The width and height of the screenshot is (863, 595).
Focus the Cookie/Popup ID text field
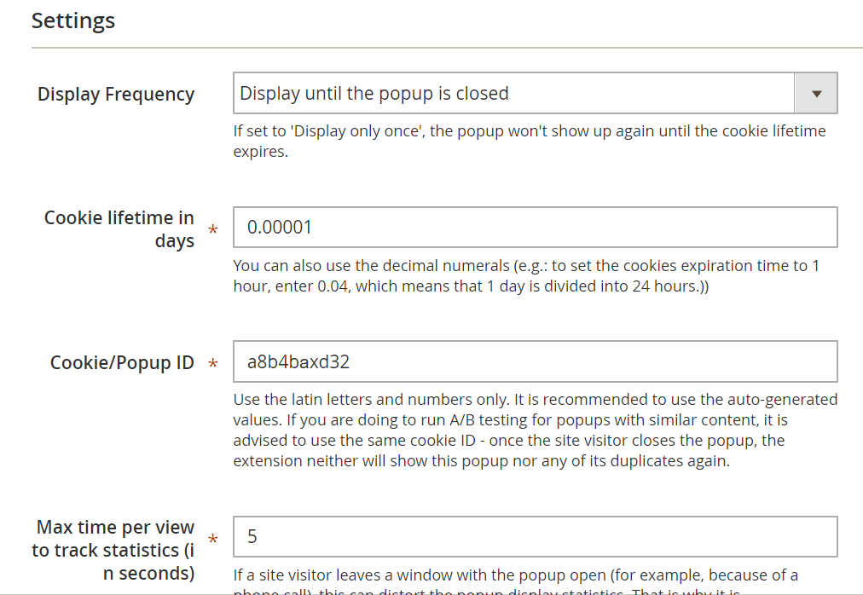(535, 362)
